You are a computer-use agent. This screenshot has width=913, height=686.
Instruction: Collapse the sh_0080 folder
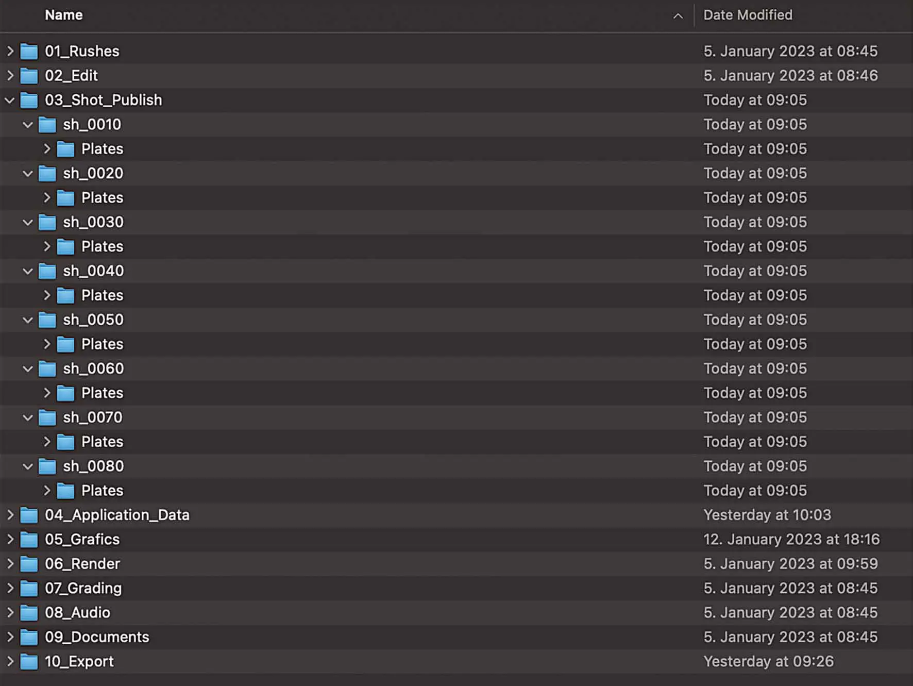(x=28, y=466)
